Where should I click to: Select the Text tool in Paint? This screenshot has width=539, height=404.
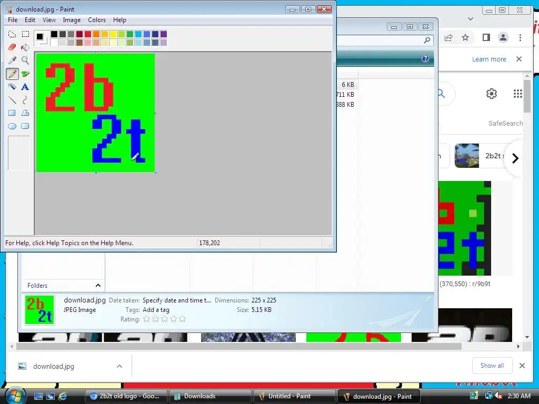[x=25, y=87]
